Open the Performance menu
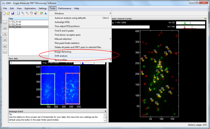210x129 pixels. [x=65, y=8]
